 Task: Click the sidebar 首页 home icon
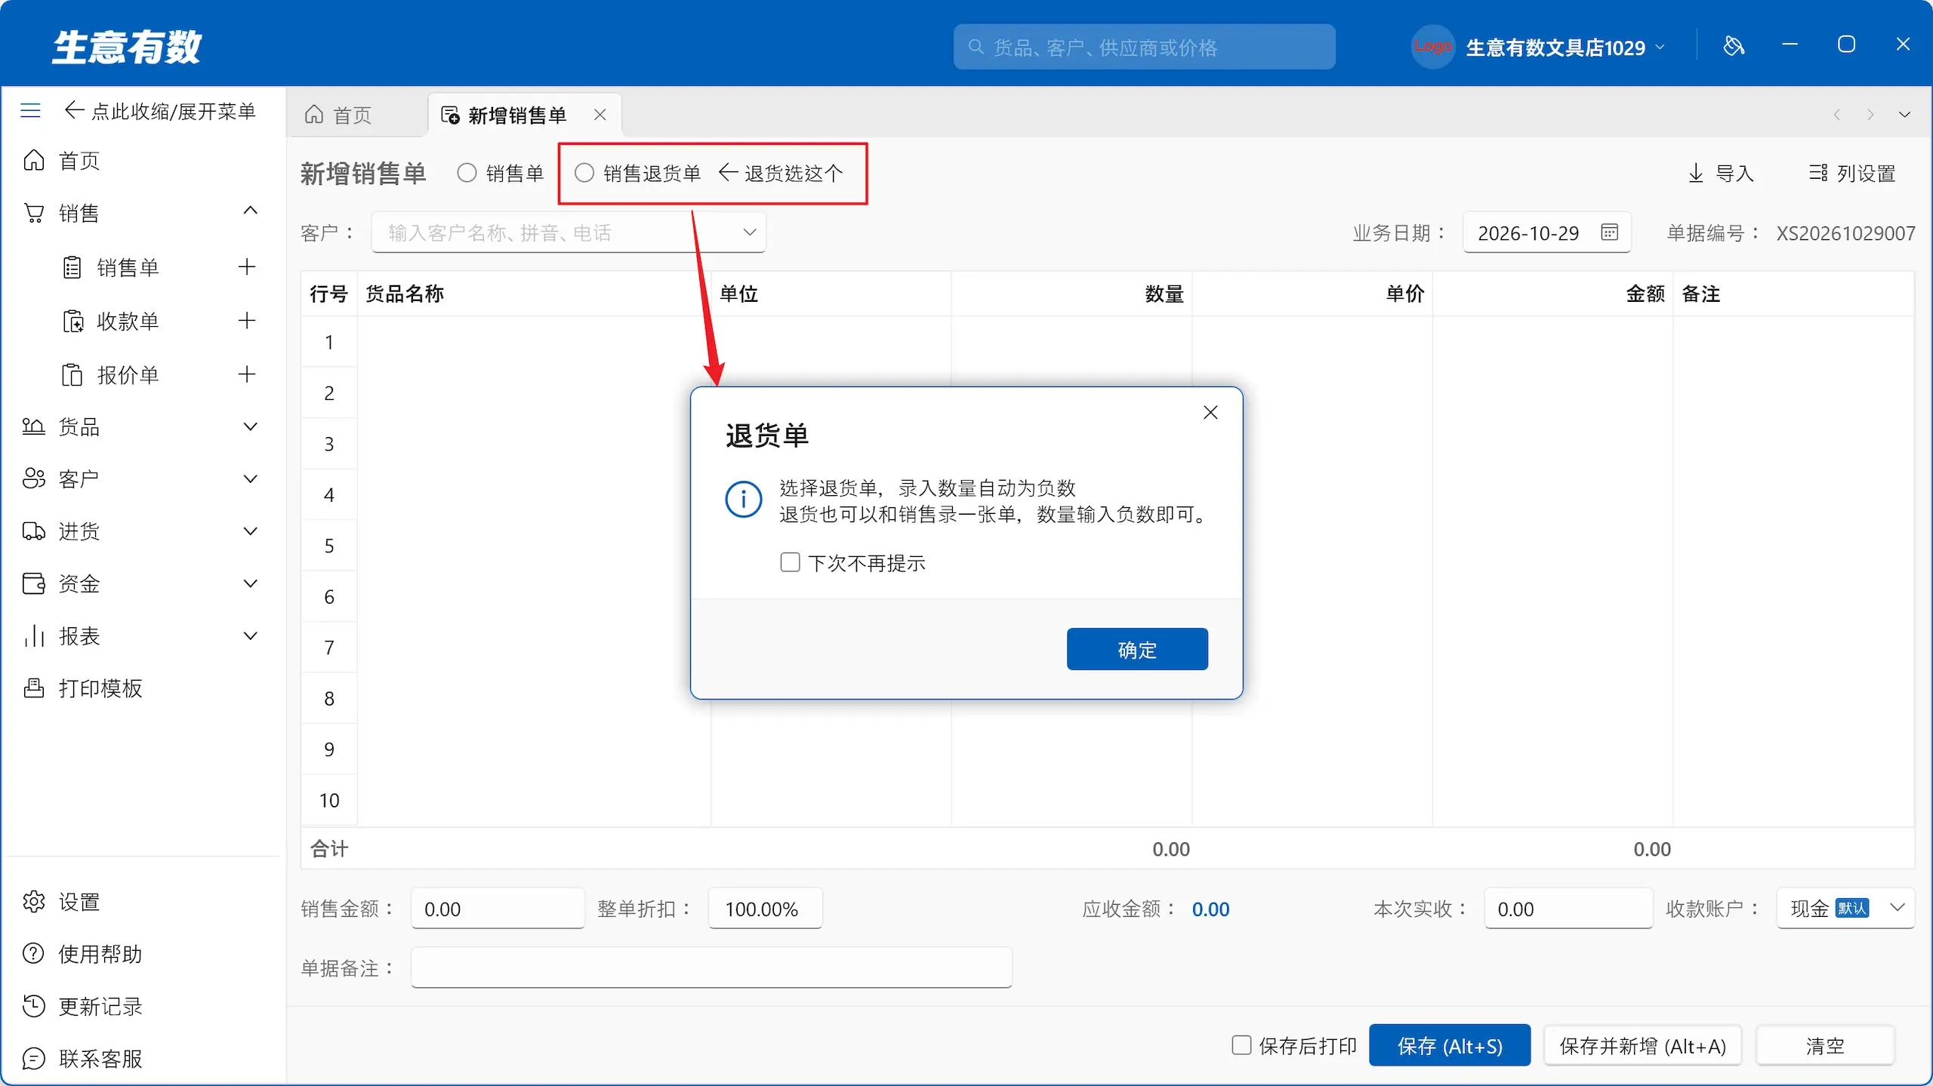(x=34, y=160)
